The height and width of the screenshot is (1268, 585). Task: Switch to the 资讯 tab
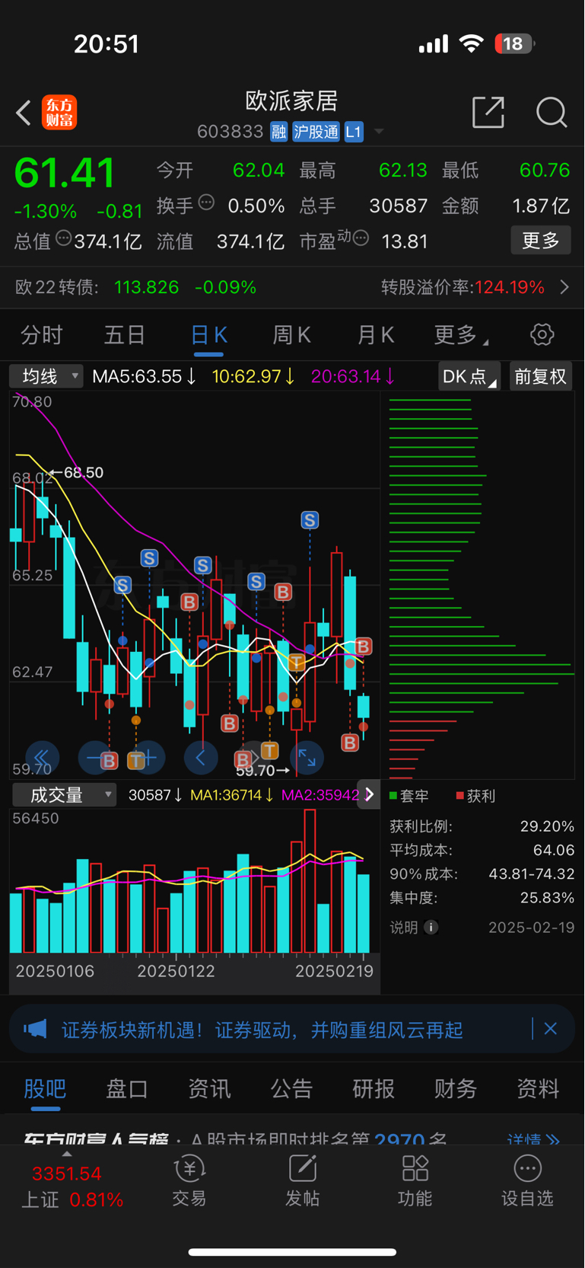tap(209, 1088)
